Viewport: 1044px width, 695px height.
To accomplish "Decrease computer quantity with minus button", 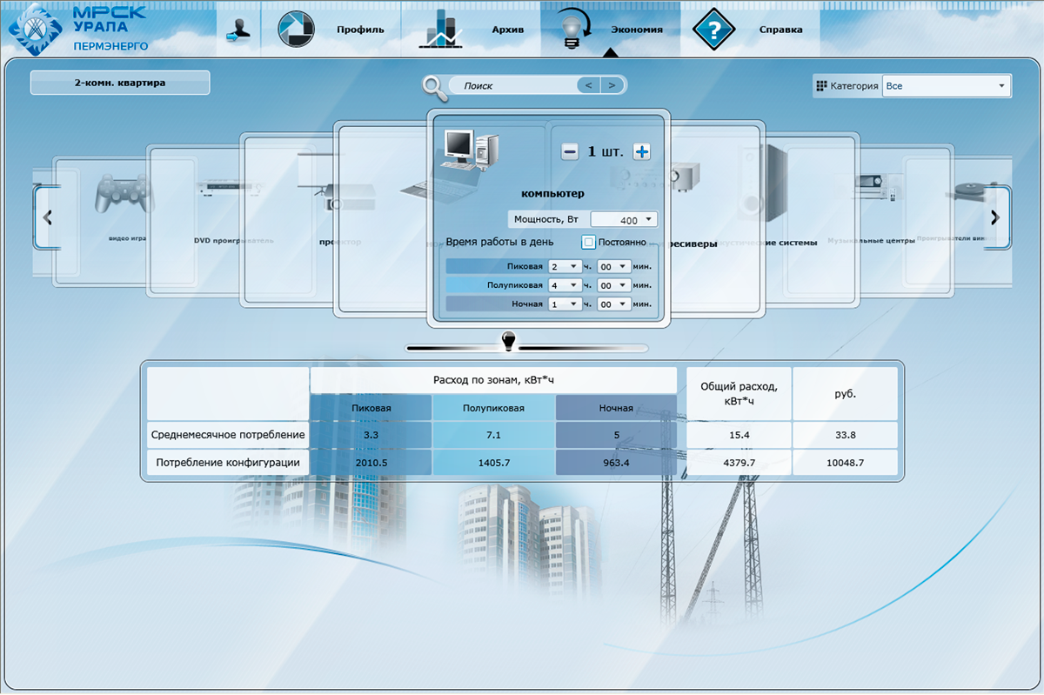I will point(570,152).
